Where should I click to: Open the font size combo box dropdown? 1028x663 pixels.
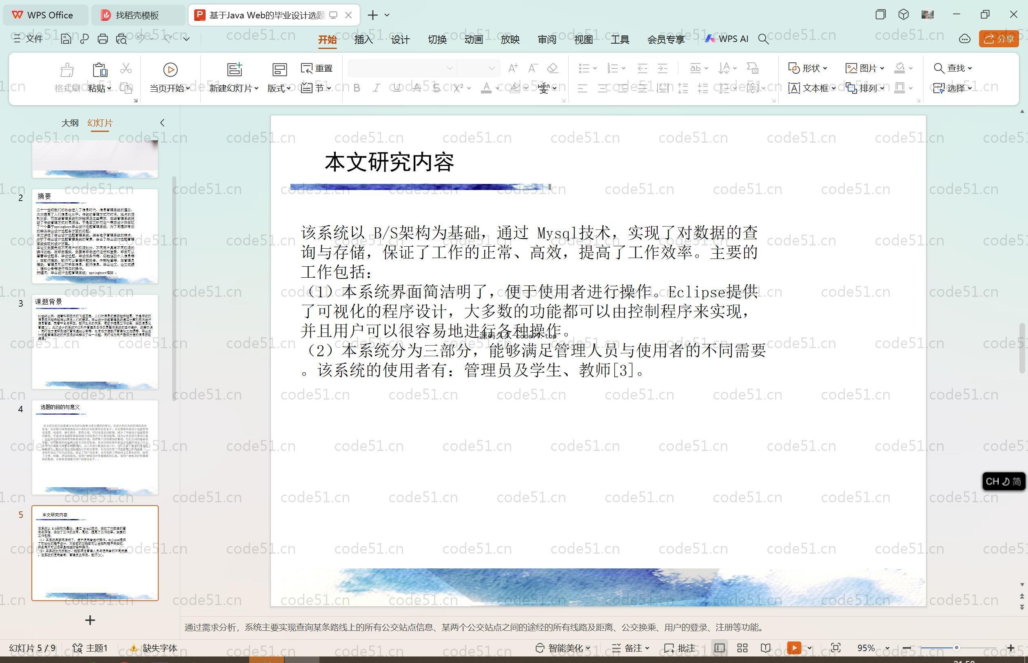[492, 68]
